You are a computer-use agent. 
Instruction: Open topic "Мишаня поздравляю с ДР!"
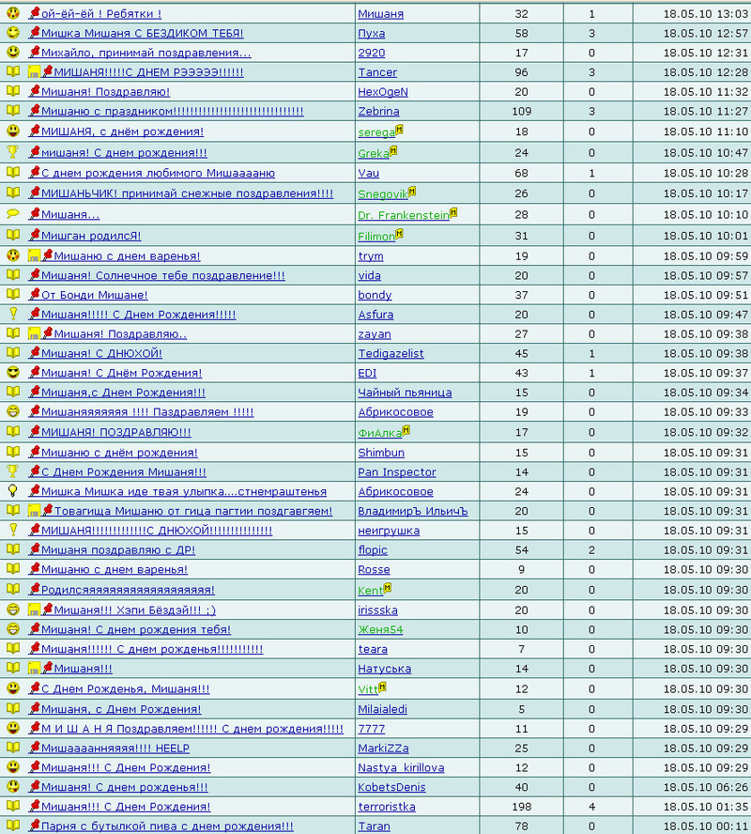tap(118, 550)
